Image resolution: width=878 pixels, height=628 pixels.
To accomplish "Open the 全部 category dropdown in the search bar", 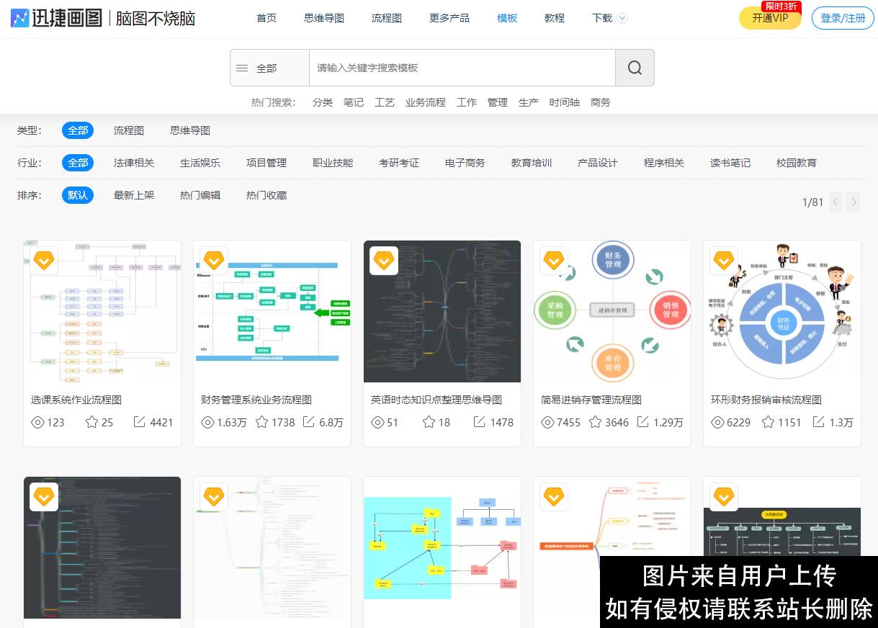I will (266, 67).
